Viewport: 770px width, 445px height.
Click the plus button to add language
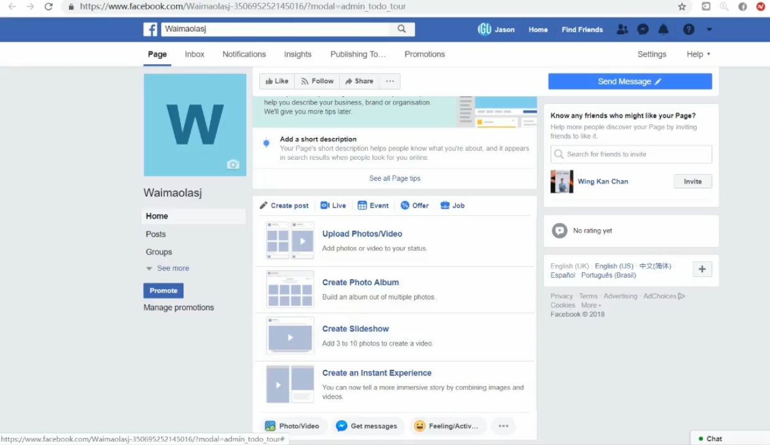(x=702, y=269)
